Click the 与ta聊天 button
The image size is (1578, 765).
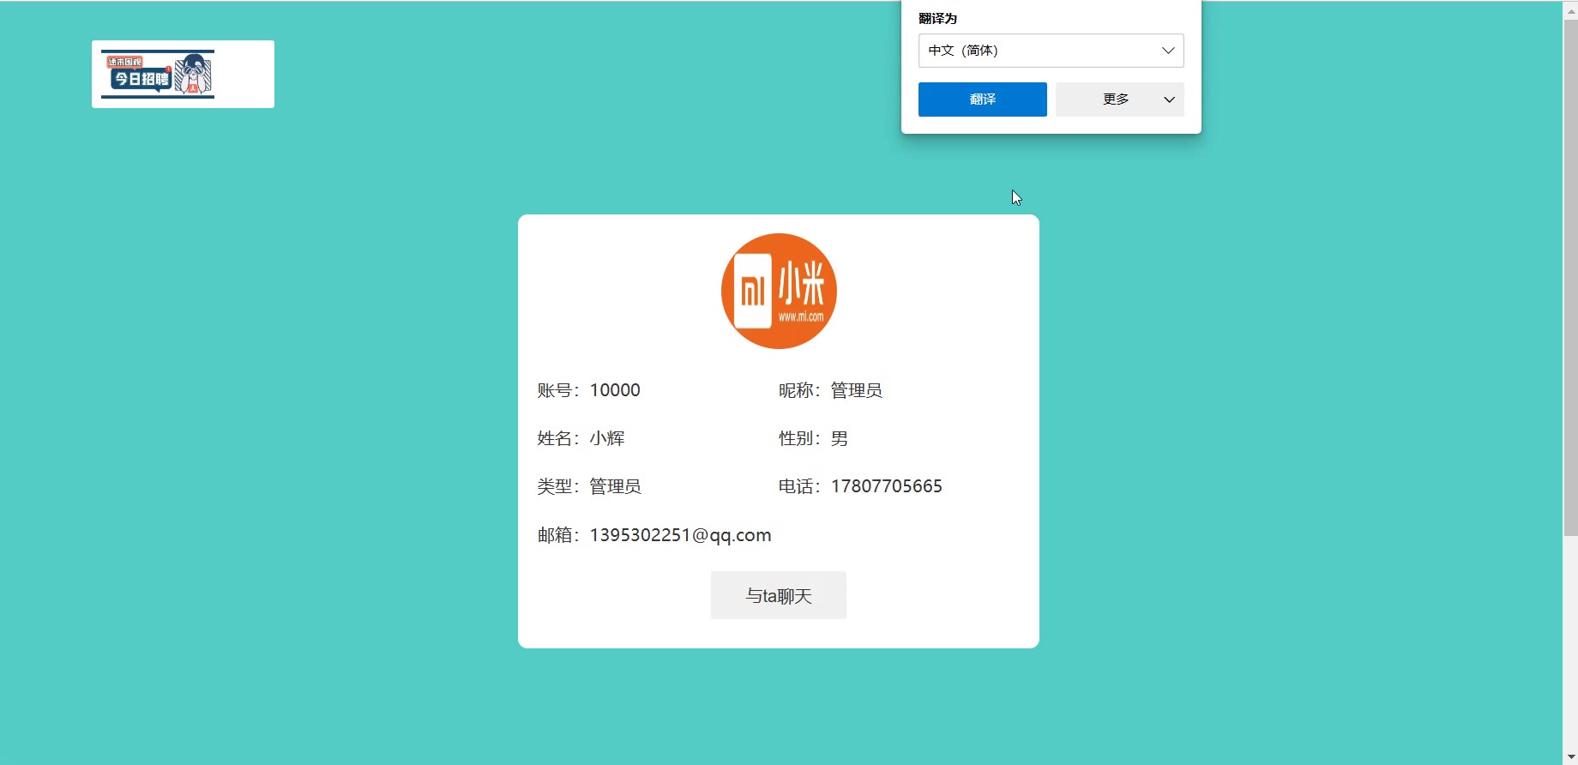click(x=779, y=595)
